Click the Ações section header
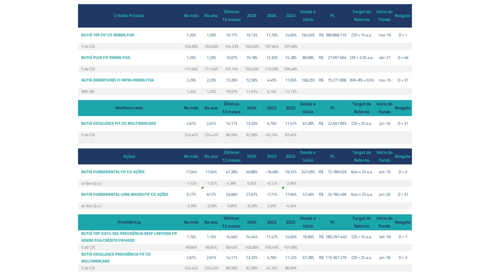This screenshot has width=490, height=276. (x=129, y=156)
